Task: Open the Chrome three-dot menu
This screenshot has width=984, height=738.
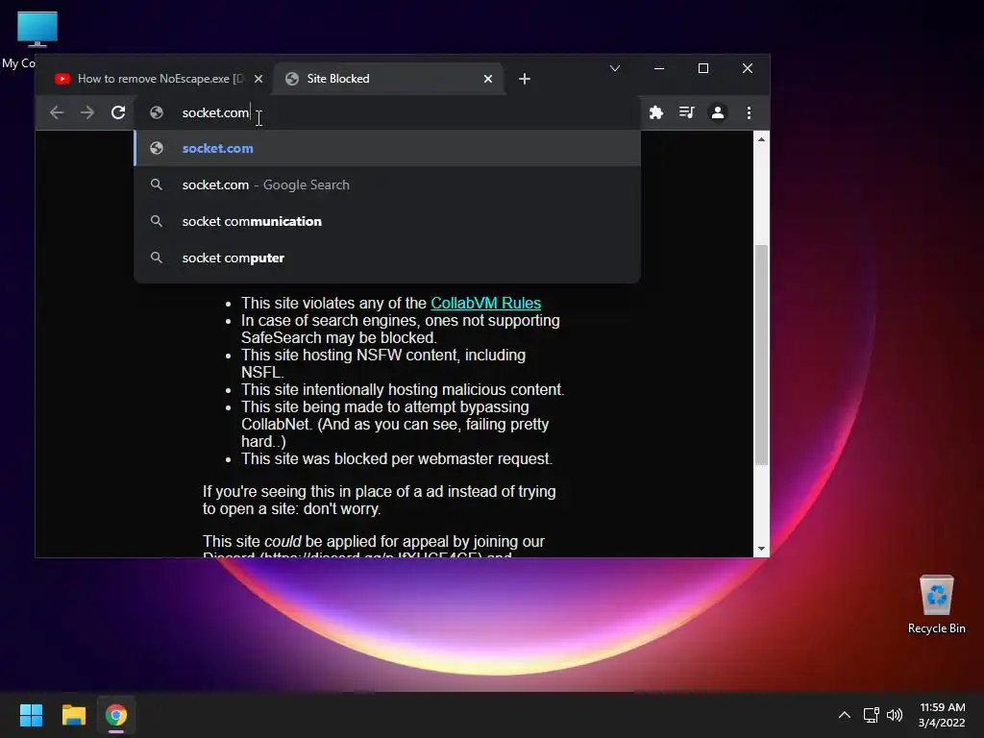Action: 749,113
